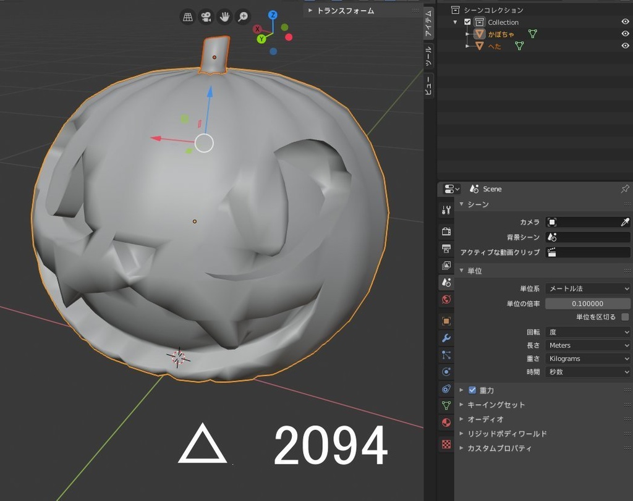
Task: Open the Object Constraints properties tab
Action: (446, 389)
